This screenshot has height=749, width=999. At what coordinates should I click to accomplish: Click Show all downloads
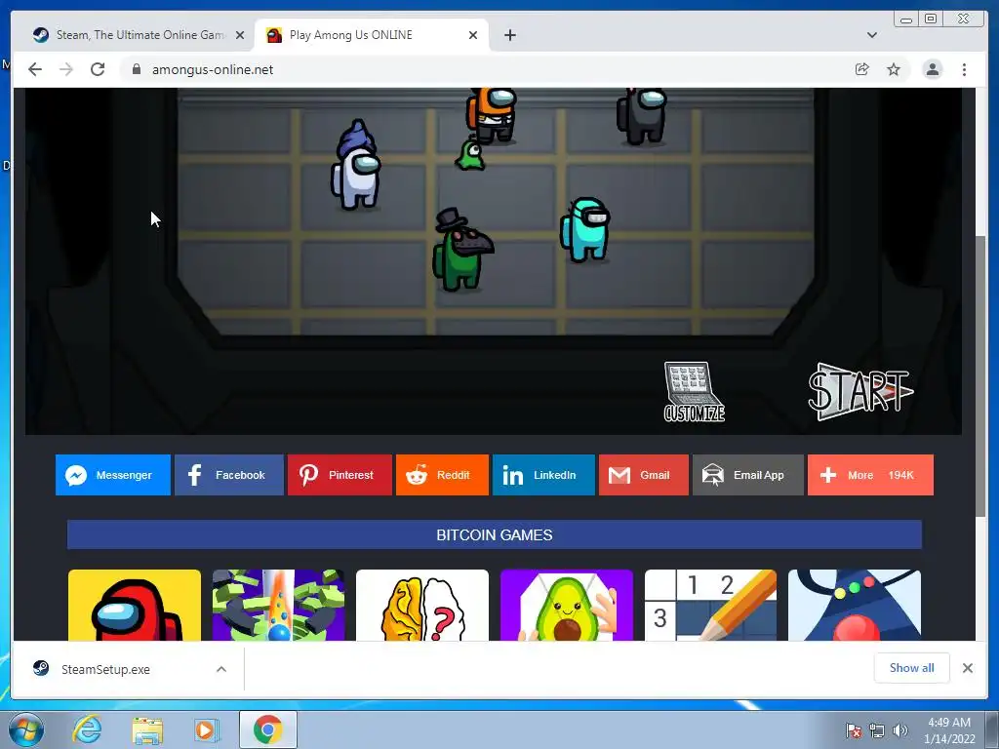912,668
